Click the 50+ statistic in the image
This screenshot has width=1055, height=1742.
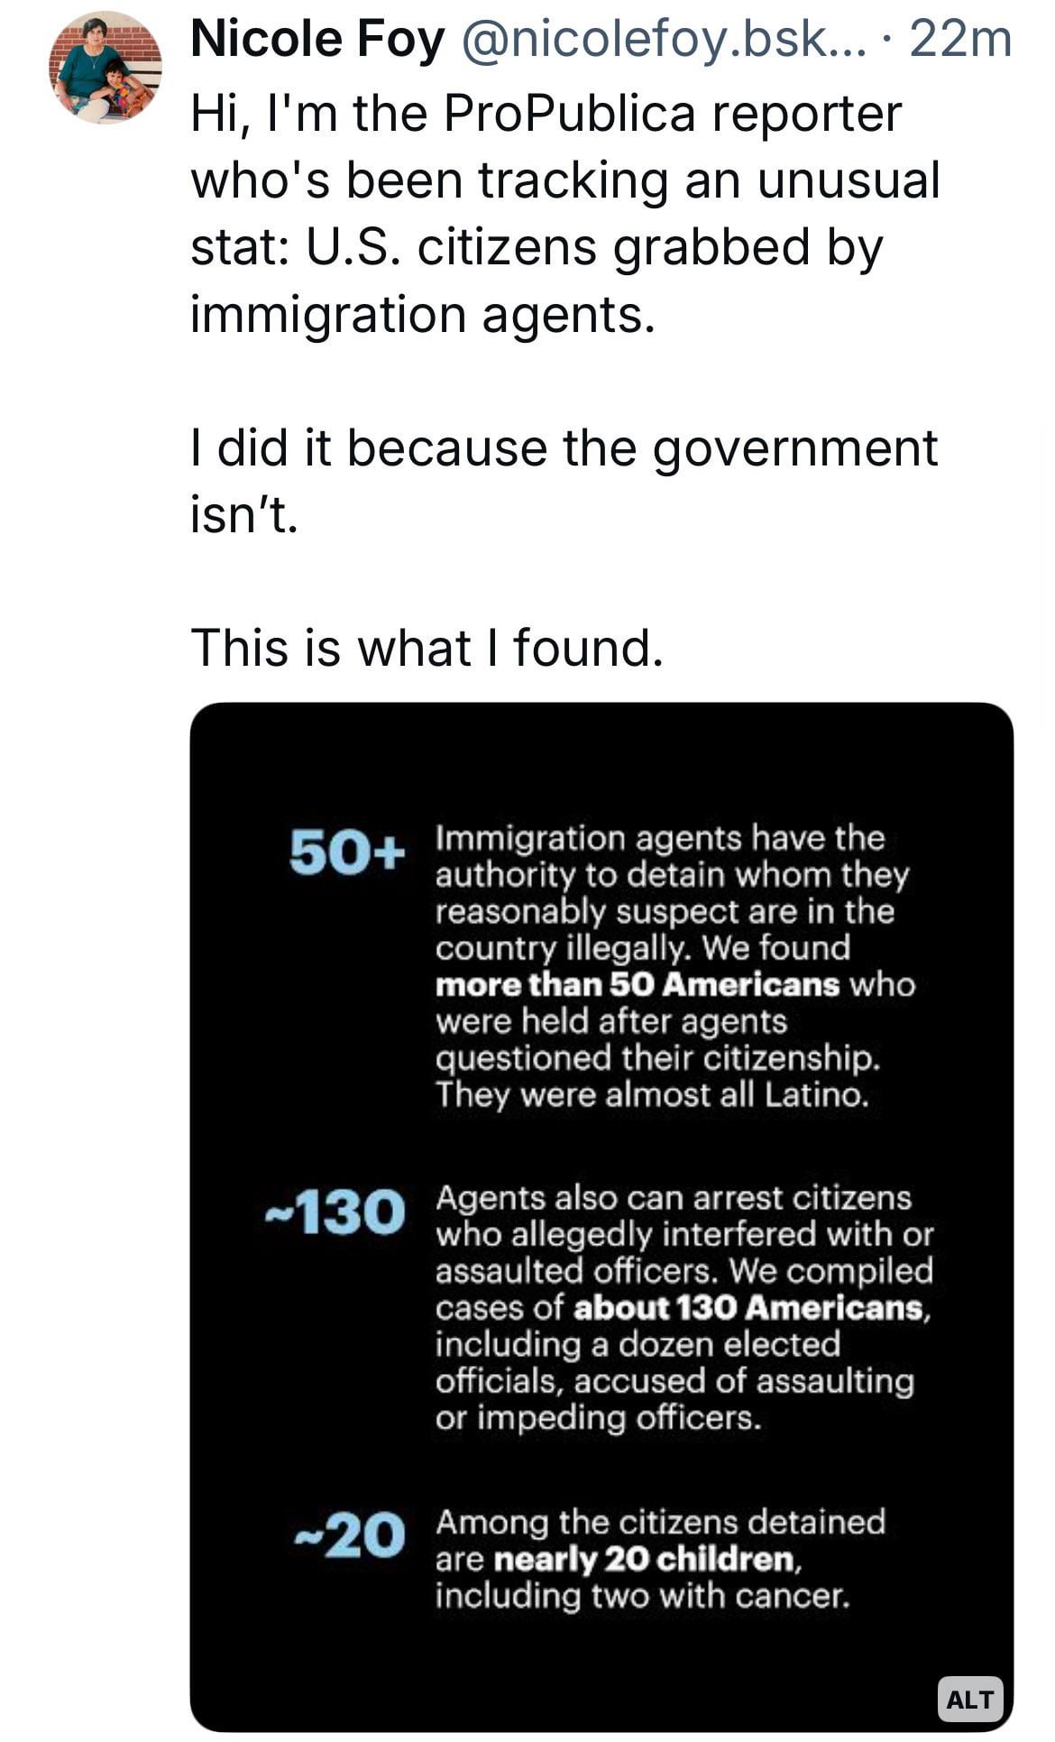click(344, 853)
